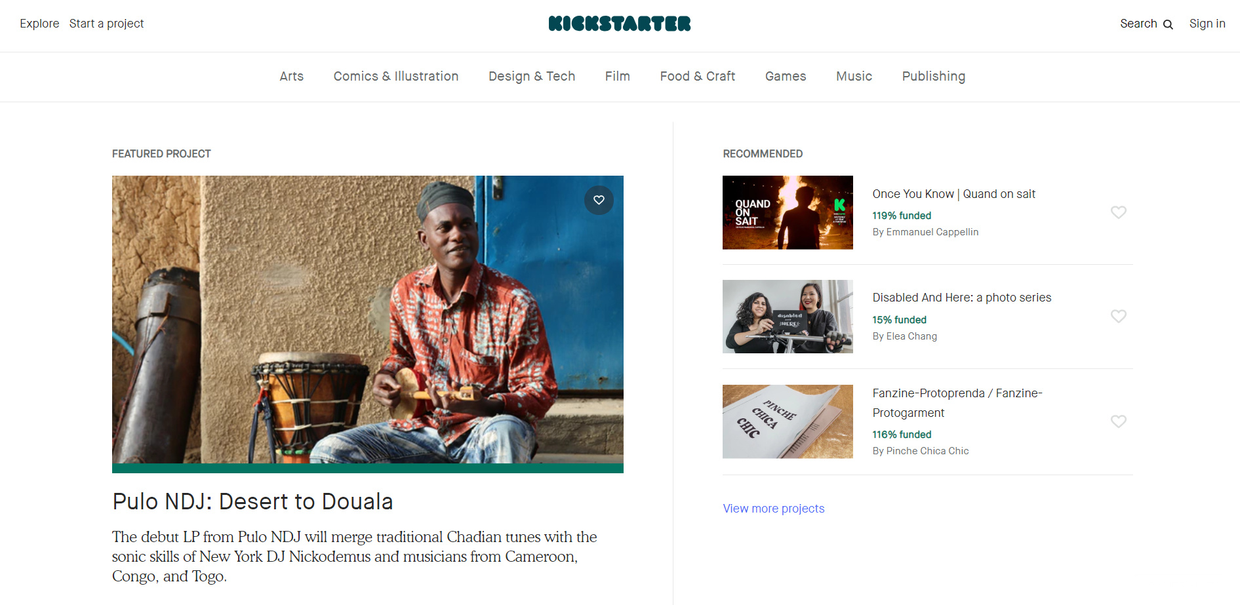Screen dimensions: 1240x605
Task: Select the Design & Tech category
Action: point(532,76)
